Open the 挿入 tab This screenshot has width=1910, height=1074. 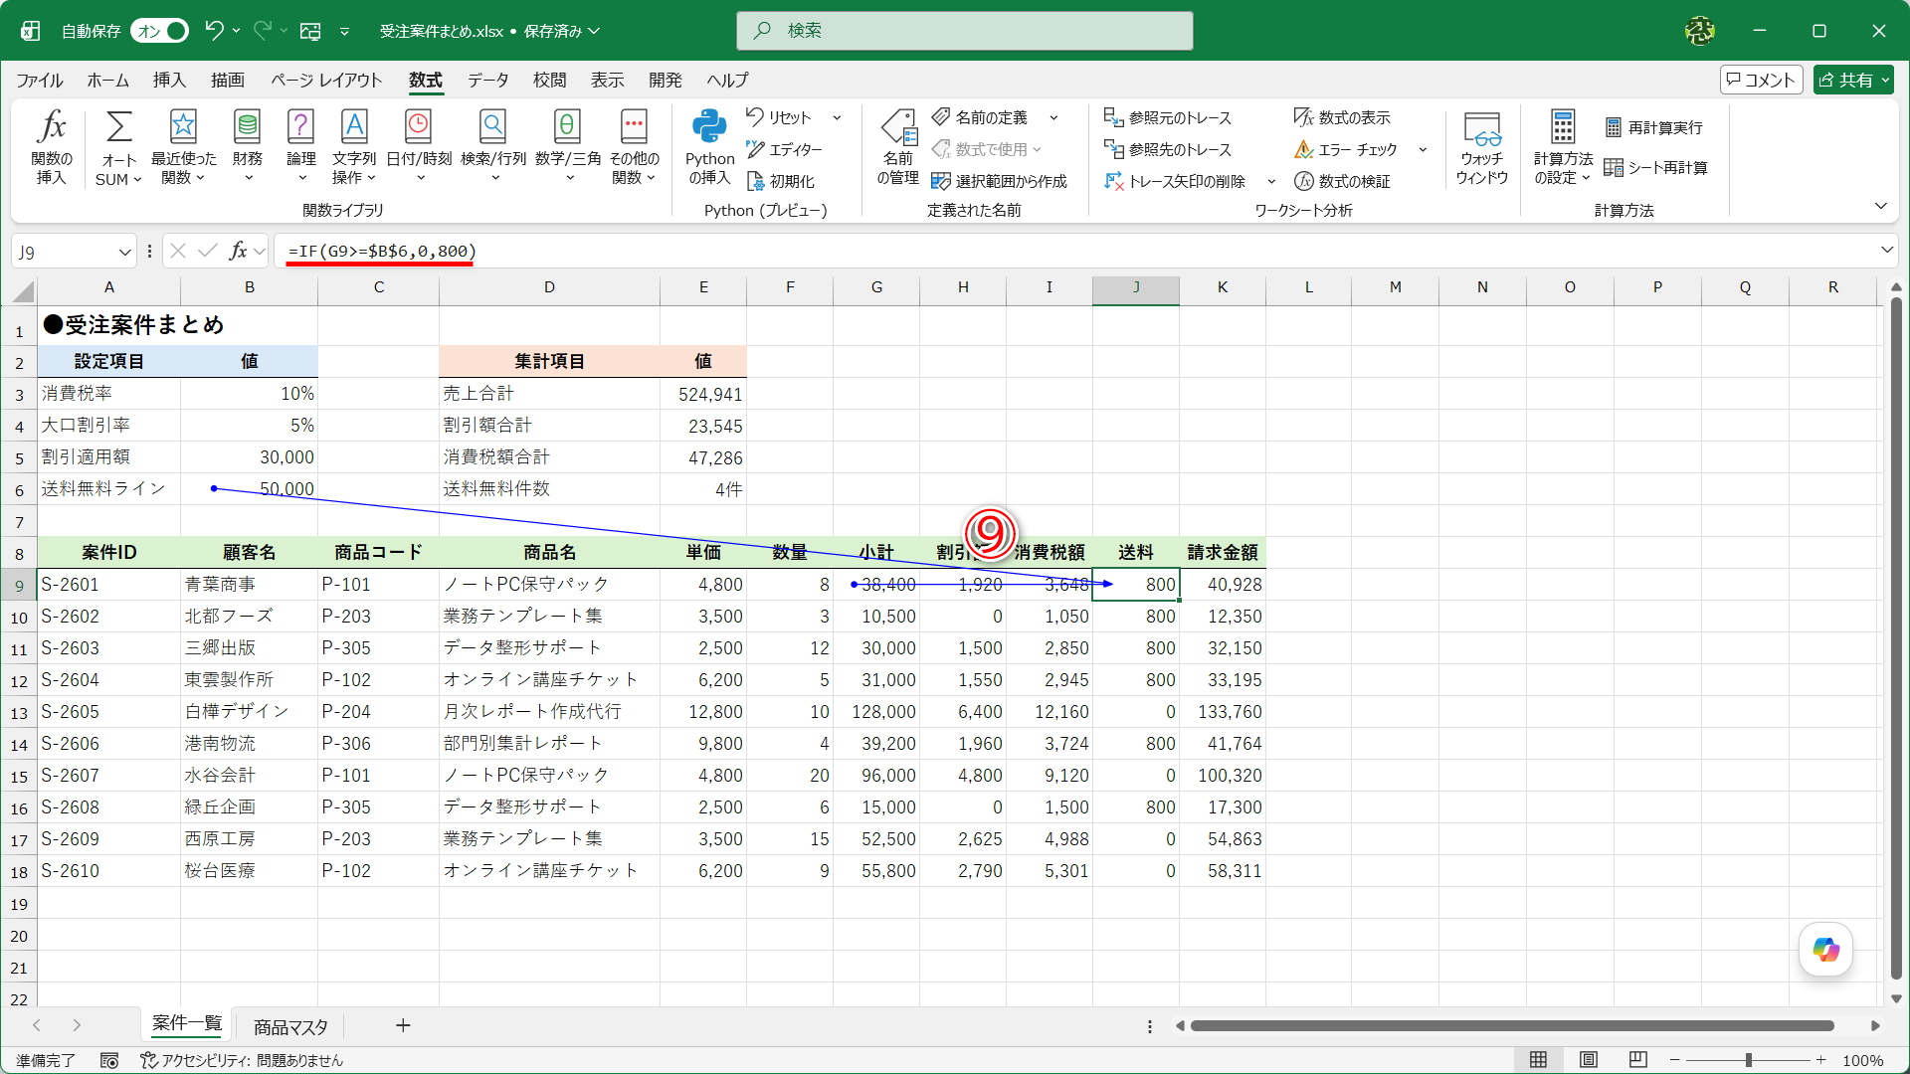click(x=169, y=80)
